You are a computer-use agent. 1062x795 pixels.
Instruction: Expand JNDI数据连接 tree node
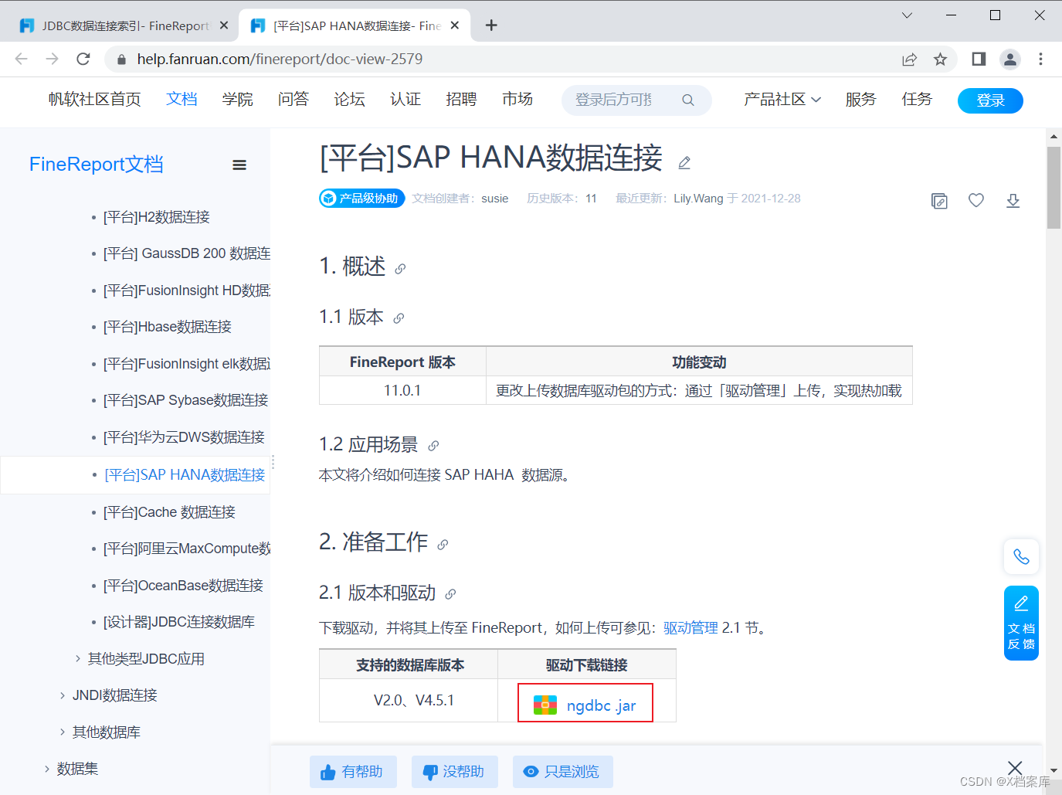pos(63,695)
